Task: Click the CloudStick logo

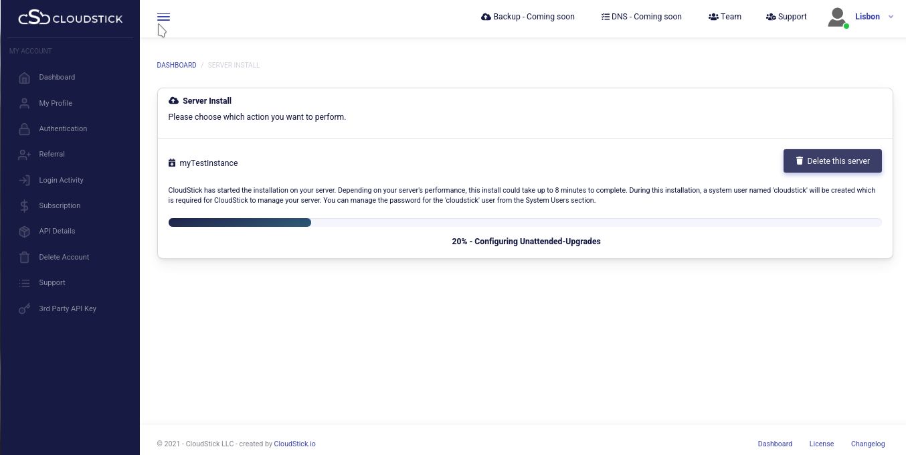Action: click(70, 18)
